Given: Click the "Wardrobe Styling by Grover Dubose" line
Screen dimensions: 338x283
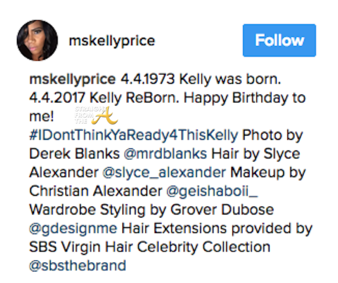Looking at the screenshot, I should click(151, 210).
